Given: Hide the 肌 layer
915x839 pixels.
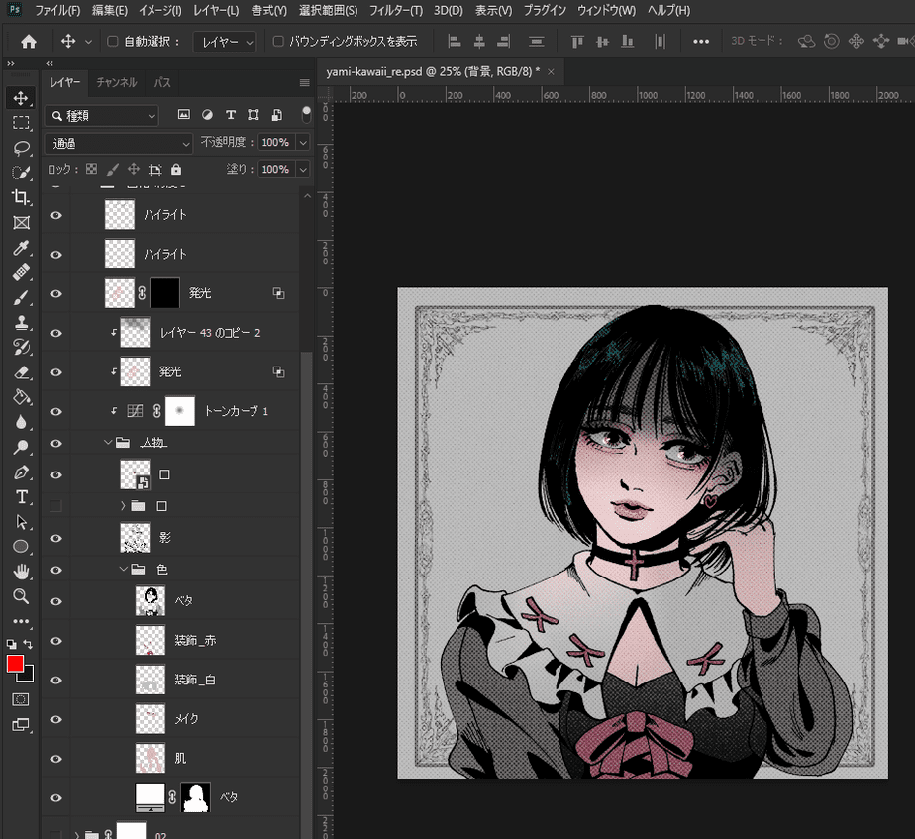Looking at the screenshot, I should pos(56,759).
